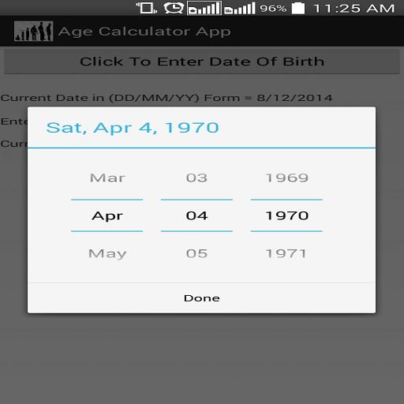Tap the selected year 1970 field
The width and height of the screenshot is (404, 404).
point(286,215)
